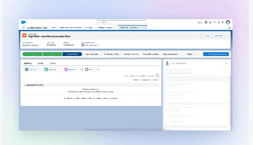The width and height of the screenshot is (253, 145).
Task: Click the Log a Call teal icon
Action: (46, 69)
